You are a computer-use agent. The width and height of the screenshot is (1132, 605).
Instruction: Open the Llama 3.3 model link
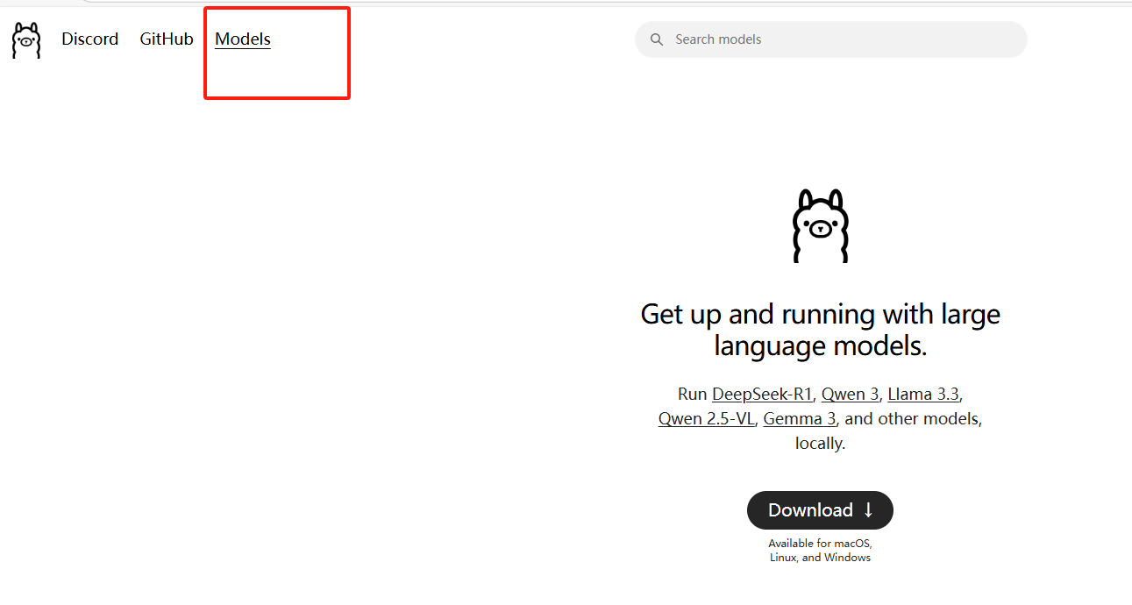[923, 394]
